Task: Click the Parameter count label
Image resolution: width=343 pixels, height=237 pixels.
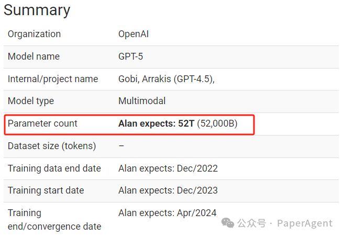Action: pos(42,123)
